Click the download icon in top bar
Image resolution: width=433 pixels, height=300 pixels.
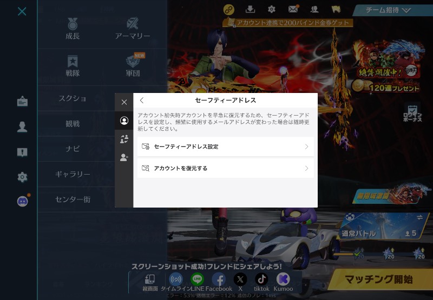pos(250,9)
